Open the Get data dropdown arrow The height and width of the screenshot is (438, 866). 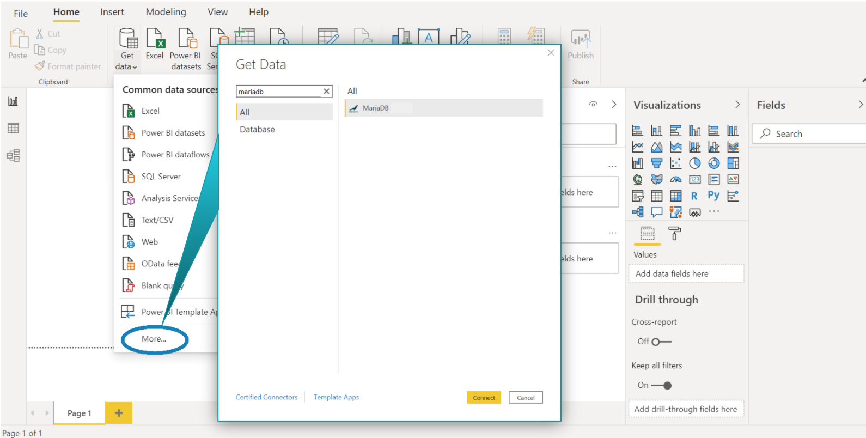(135, 67)
